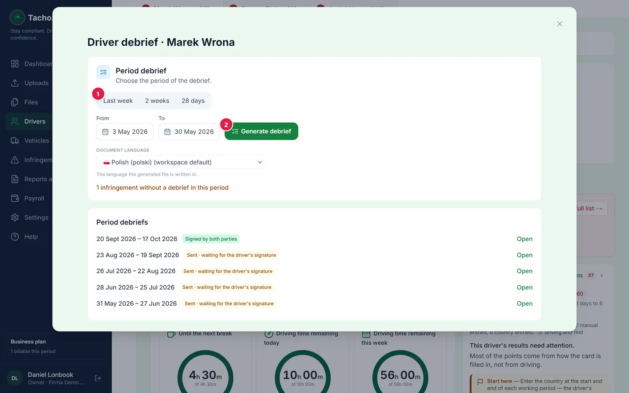Select the Drivers sidebar icon
Viewport: 629px width, 393px height.
(15, 121)
